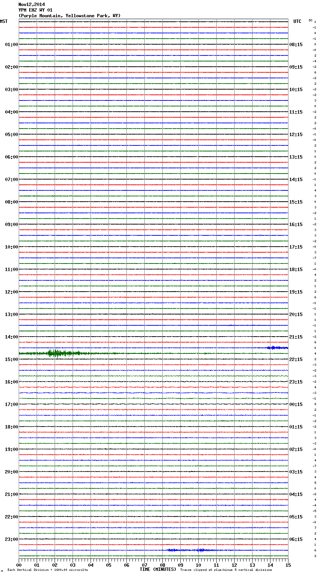Image resolution: width=318 pixels, height=575 pixels.
Task: Click the minute 15 tick label on bottom axis
Action: click(x=288, y=565)
